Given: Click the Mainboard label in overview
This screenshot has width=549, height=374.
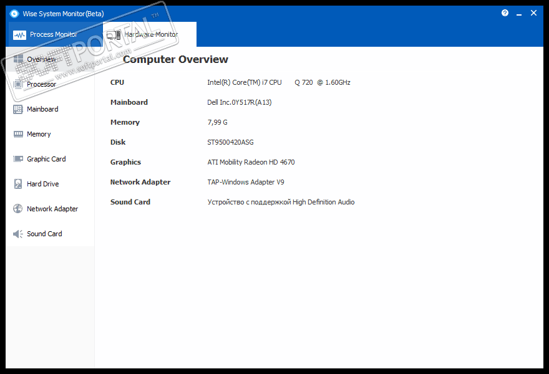Looking at the screenshot, I should 129,102.
